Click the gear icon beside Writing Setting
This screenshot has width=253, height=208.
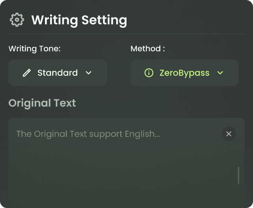point(17,19)
